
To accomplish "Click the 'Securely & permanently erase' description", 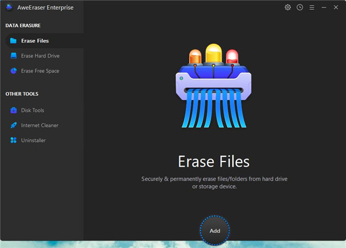I will [x=215, y=183].
